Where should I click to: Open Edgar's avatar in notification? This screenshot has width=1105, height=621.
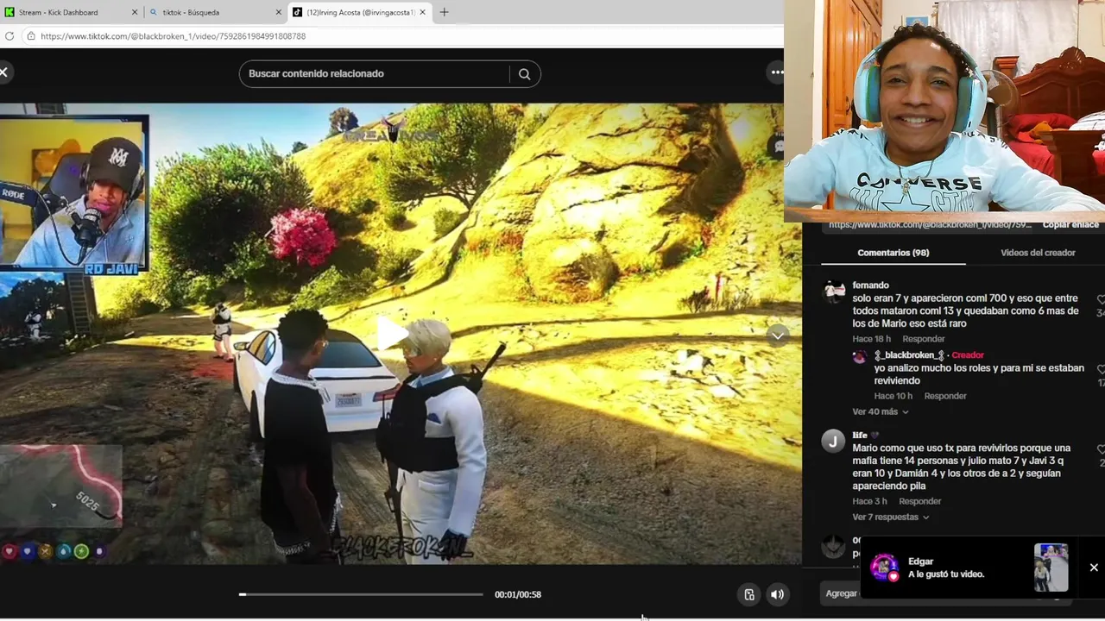[x=884, y=567]
